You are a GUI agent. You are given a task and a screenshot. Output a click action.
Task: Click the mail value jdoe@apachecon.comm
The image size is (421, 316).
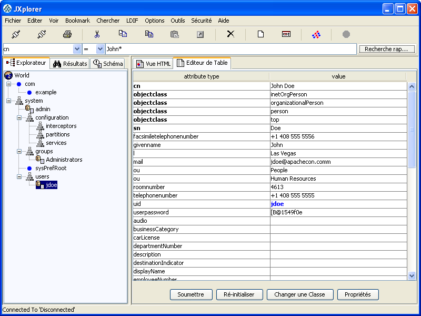pos(338,162)
